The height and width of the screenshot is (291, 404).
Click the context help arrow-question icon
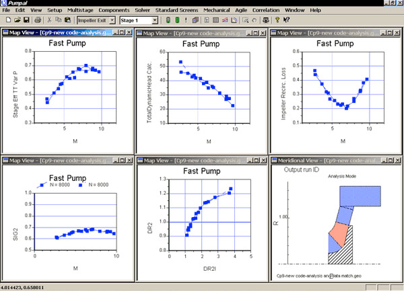pyautogui.click(x=286, y=20)
